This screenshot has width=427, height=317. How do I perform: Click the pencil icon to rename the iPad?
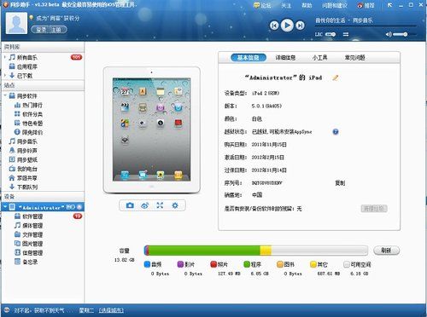point(336,78)
